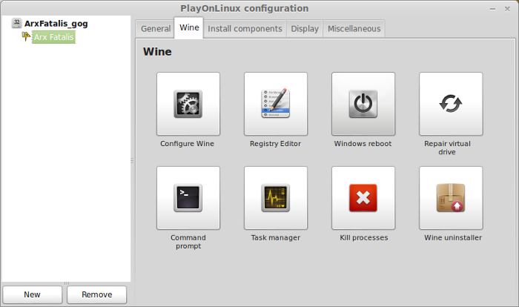
Task: Click the 'Registry Editor' label text
Action: pyautogui.click(x=275, y=144)
